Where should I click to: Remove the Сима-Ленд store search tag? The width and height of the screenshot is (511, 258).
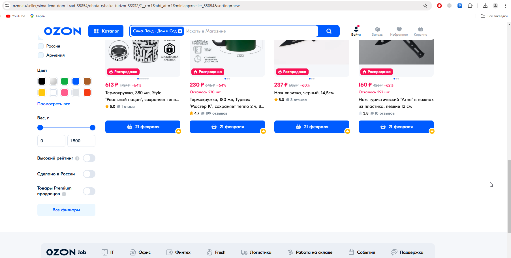click(180, 31)
